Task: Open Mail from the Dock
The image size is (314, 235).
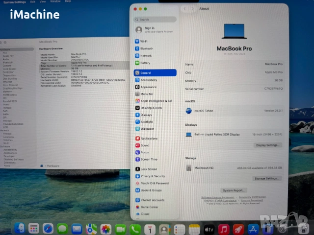Action: click(x=77, y=229)
